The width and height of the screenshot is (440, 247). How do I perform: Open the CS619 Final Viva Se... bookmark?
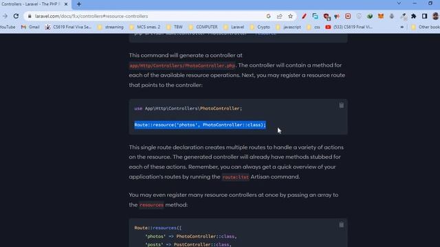(x=69, y=27)
